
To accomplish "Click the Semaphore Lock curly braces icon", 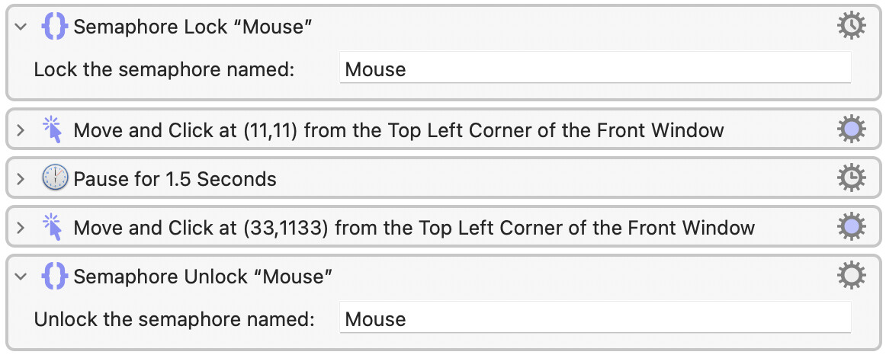I will (55, 27).
